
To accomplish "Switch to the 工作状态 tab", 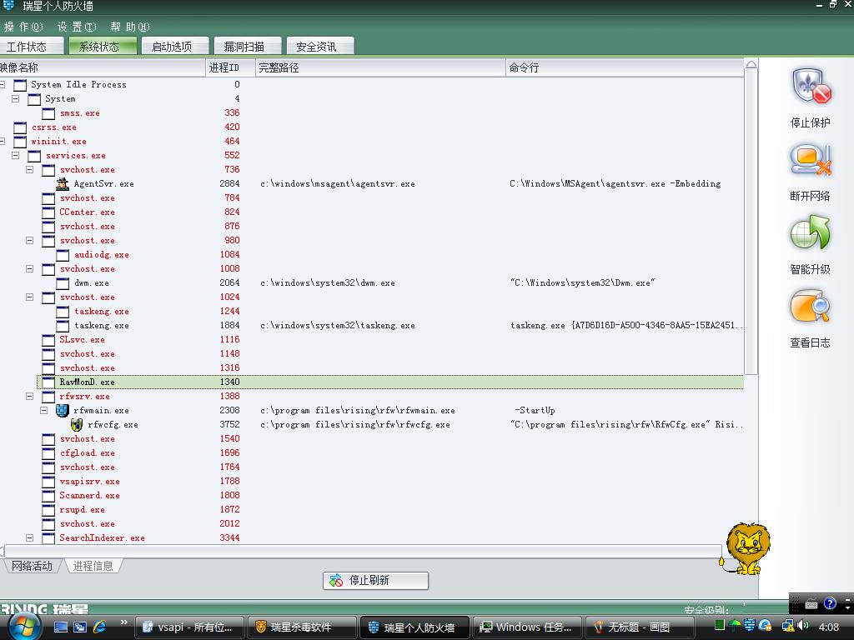I will coord(31,47).
